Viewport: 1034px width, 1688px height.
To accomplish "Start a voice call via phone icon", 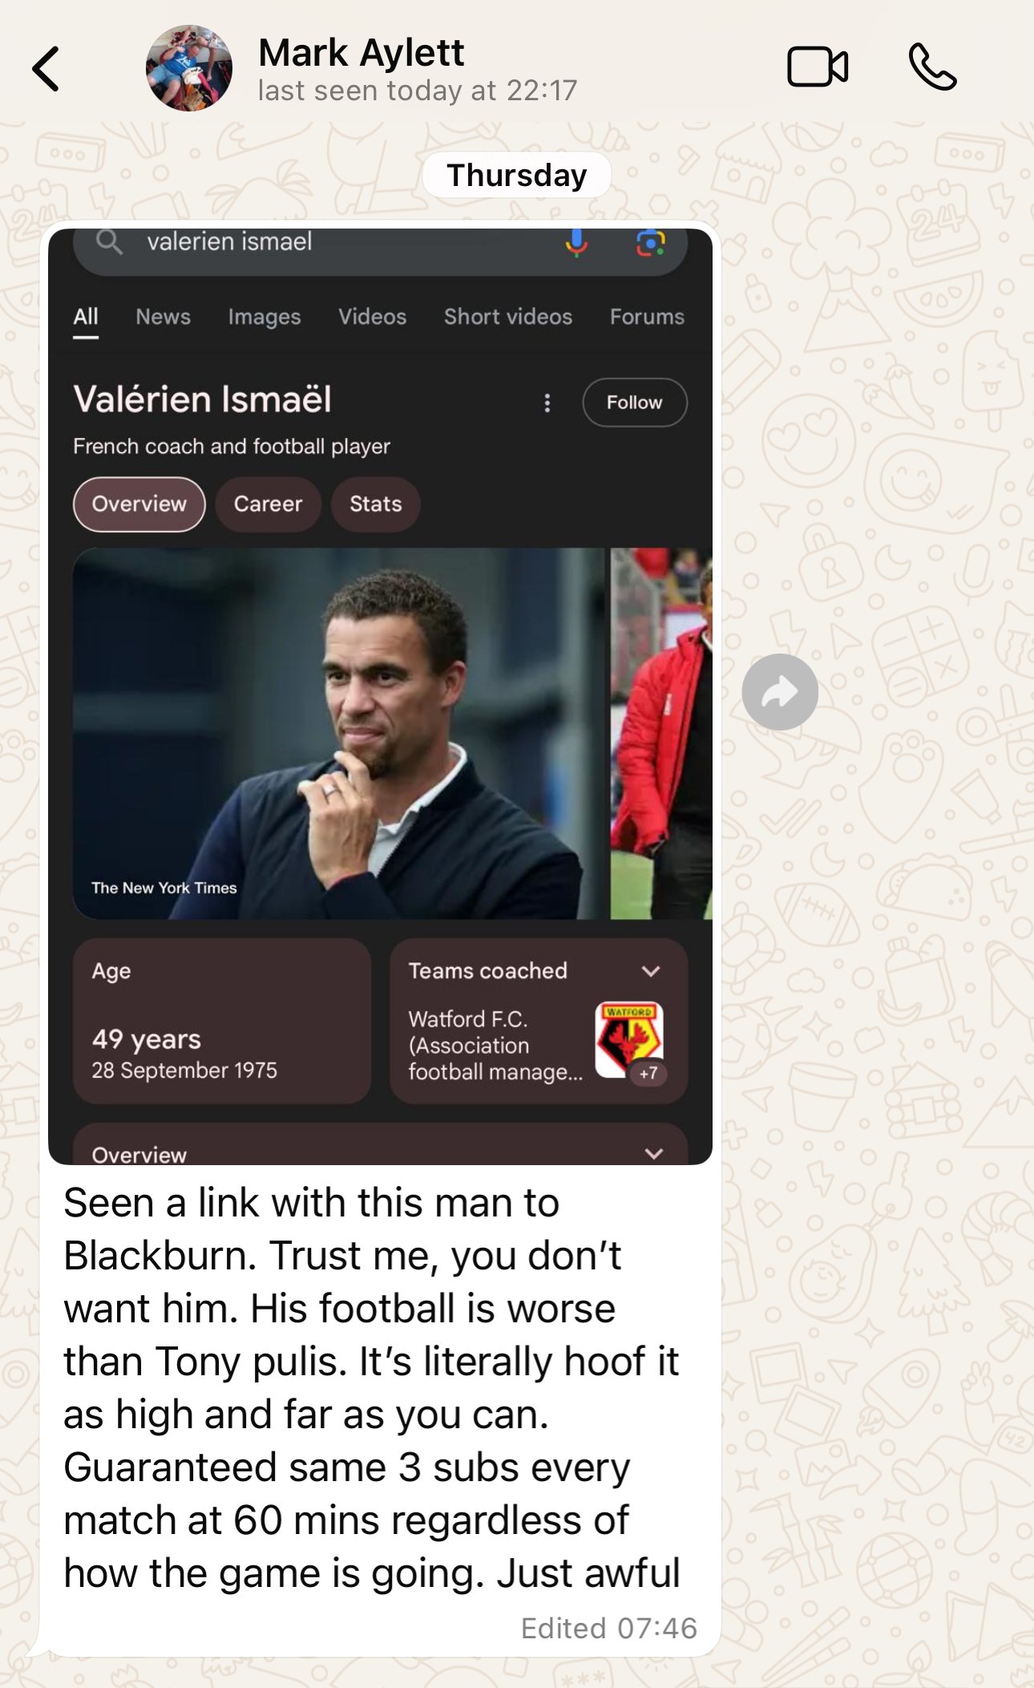I will point(932,67).
